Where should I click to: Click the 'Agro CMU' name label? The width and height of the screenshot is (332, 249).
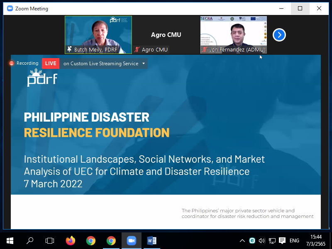(154, 49)
